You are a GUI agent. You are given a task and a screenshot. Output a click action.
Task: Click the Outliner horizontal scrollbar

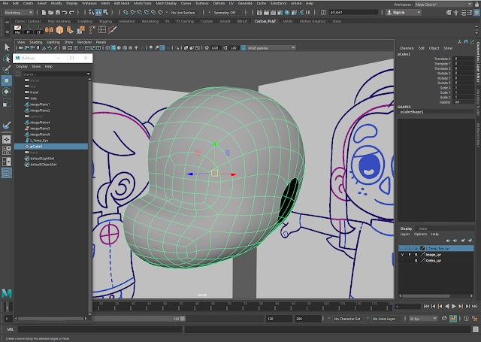pos(50,319)
